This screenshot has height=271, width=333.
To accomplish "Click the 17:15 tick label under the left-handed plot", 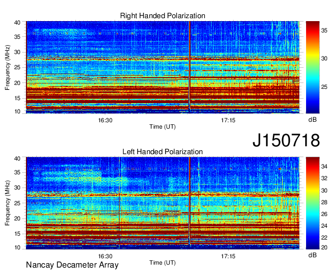I will tap(228, 256).
